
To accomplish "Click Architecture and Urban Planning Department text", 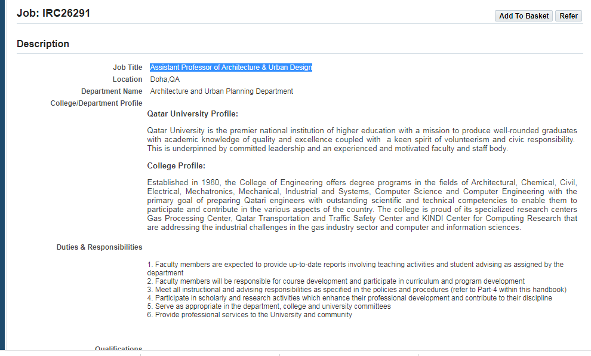I will point(221,91).
